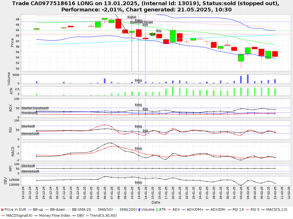Click the Expected Target label
Image resolution: width=293 pixels, height=219 pixels.
pyautogui.click(x=141, y=22)
